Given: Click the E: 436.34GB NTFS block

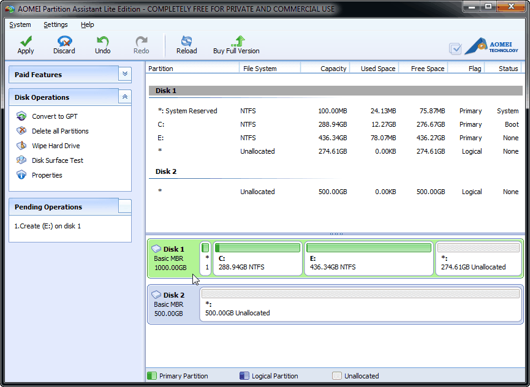Looking at the screenshot, I should click(369, 258).
